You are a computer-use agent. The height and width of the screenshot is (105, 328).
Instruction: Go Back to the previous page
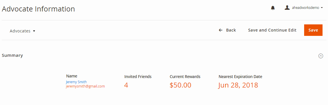(227, 30)
